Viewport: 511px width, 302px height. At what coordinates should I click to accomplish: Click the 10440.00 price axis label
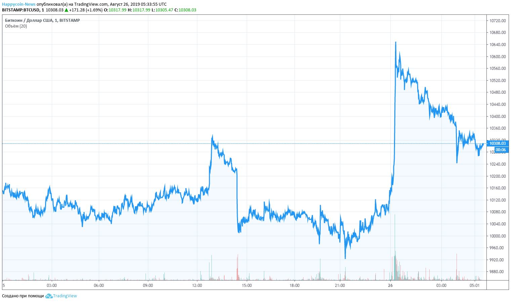498,104
